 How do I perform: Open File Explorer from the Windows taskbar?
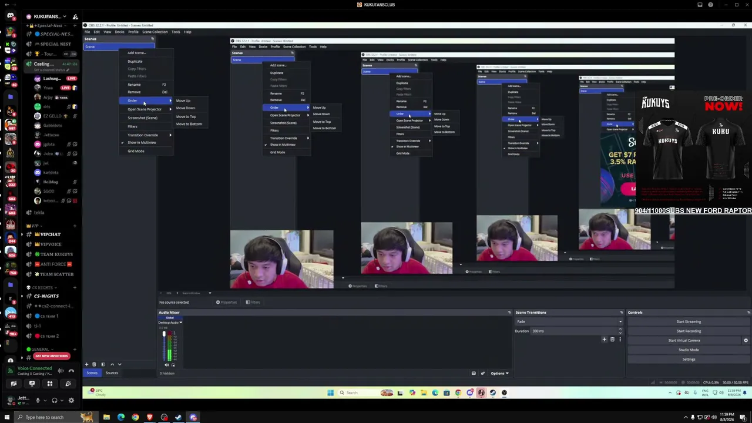106,418
